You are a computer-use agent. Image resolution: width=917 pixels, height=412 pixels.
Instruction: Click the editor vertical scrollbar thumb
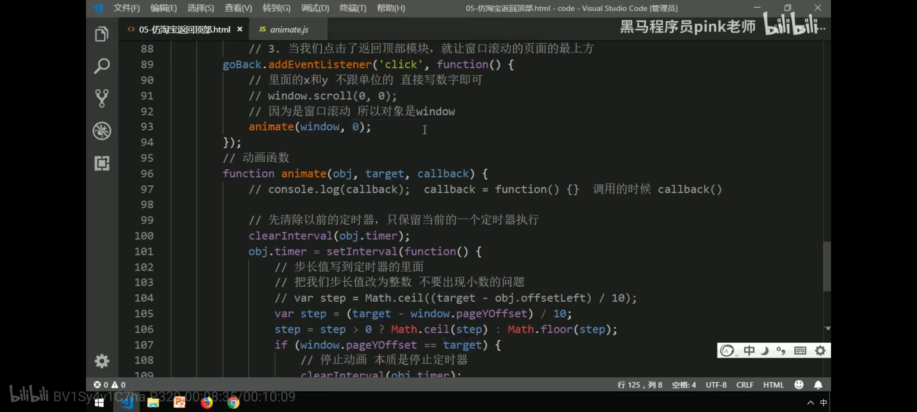point(827,266)
